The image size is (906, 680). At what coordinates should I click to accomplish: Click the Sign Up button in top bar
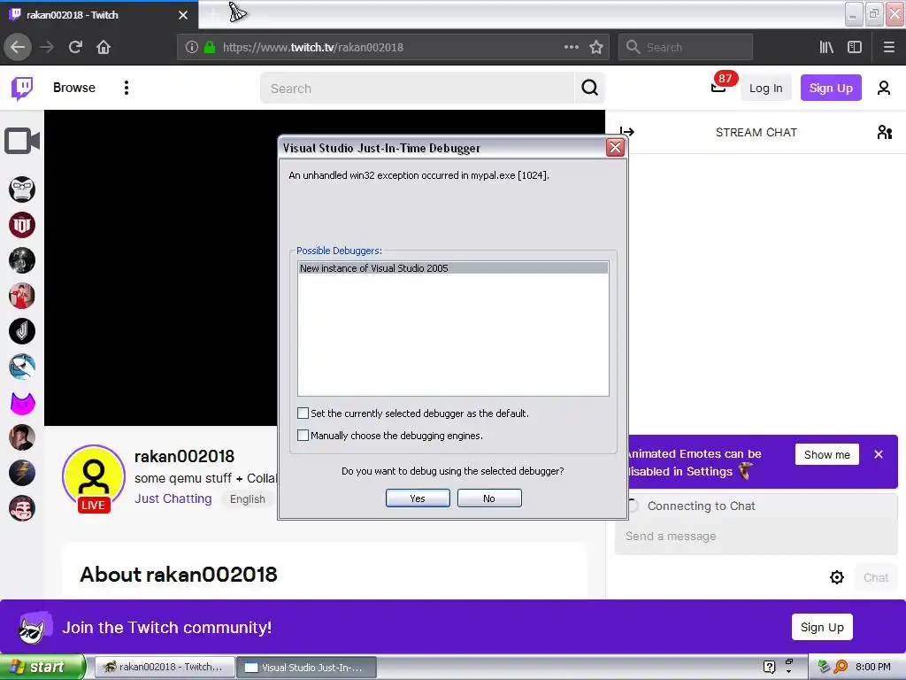point(831,88)
